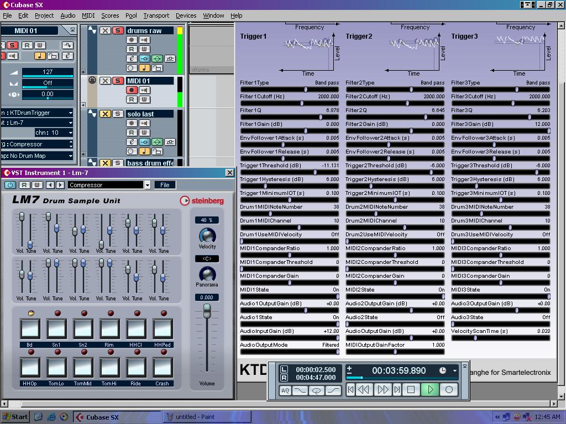Viewport: 566px width, 424px height.
Task: Toggle write automation W on drums raw track
Action: click(144, 49)
